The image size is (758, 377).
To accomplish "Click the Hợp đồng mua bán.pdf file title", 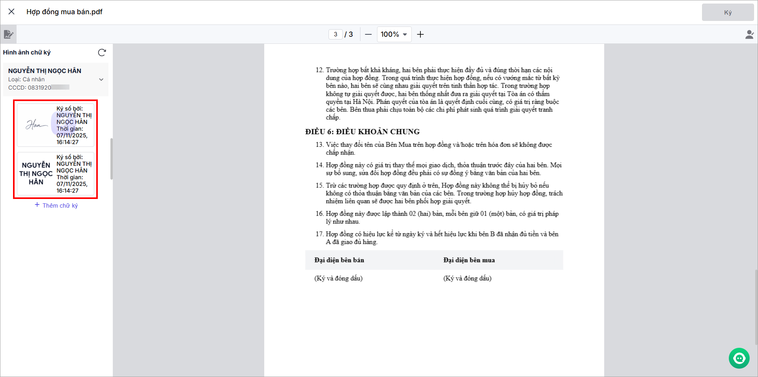I will 64,12.
